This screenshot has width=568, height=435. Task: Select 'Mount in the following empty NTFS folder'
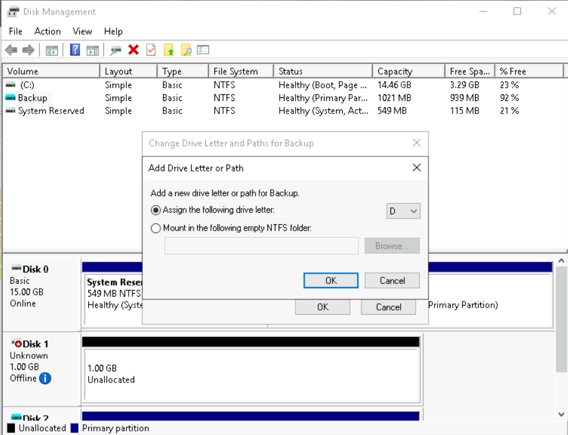point(157,228)
